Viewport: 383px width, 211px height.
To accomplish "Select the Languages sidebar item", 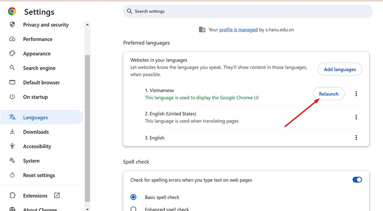I will 42,117.
